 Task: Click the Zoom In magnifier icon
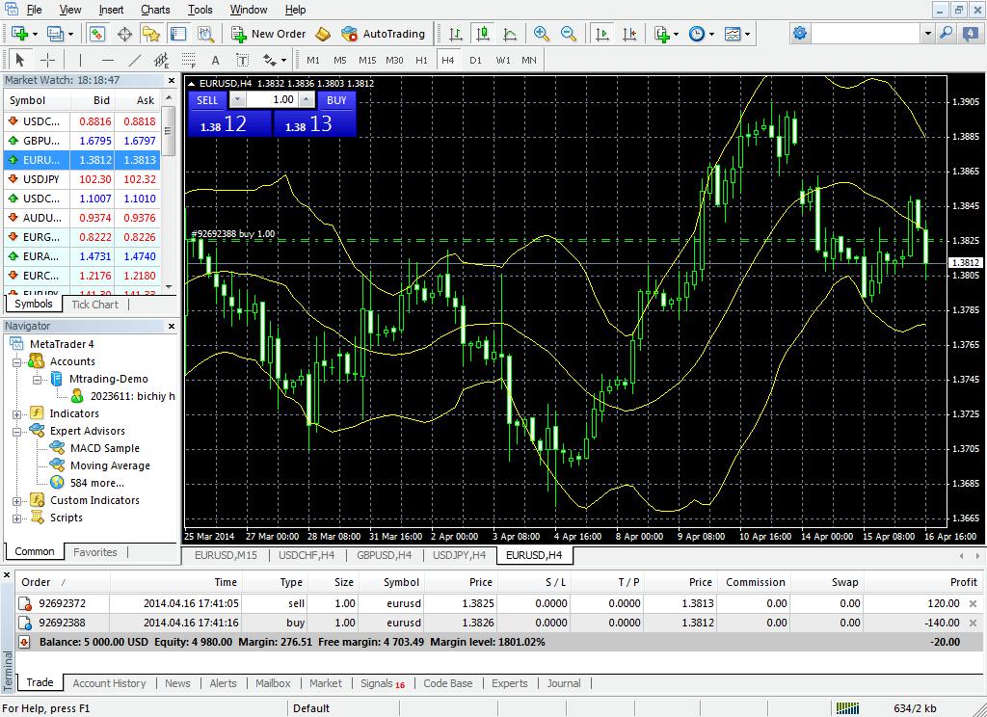click(541, 34)
